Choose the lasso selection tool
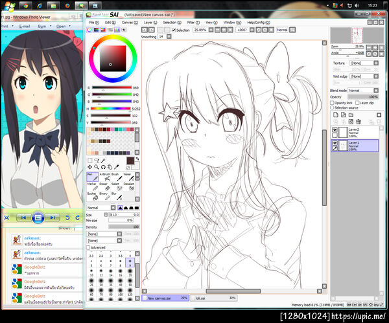 (97, 161)
